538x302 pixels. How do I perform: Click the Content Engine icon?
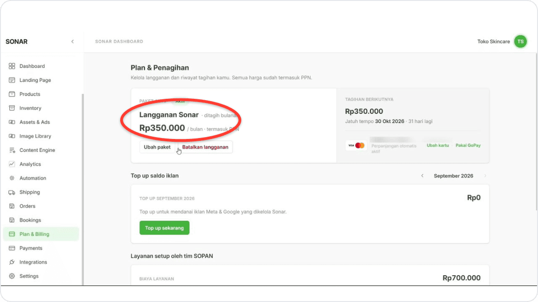point(12,150)
